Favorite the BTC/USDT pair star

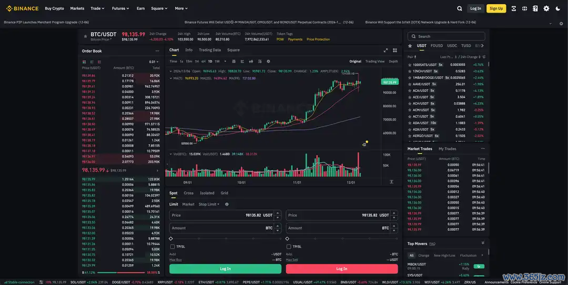[86, 36]
